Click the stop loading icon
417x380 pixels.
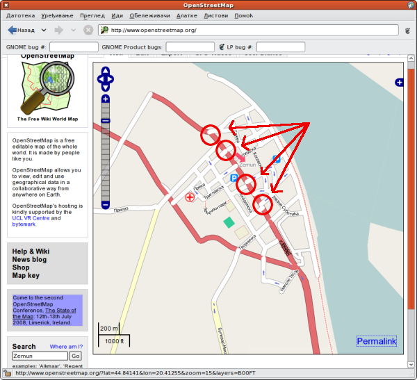(88, 30)
